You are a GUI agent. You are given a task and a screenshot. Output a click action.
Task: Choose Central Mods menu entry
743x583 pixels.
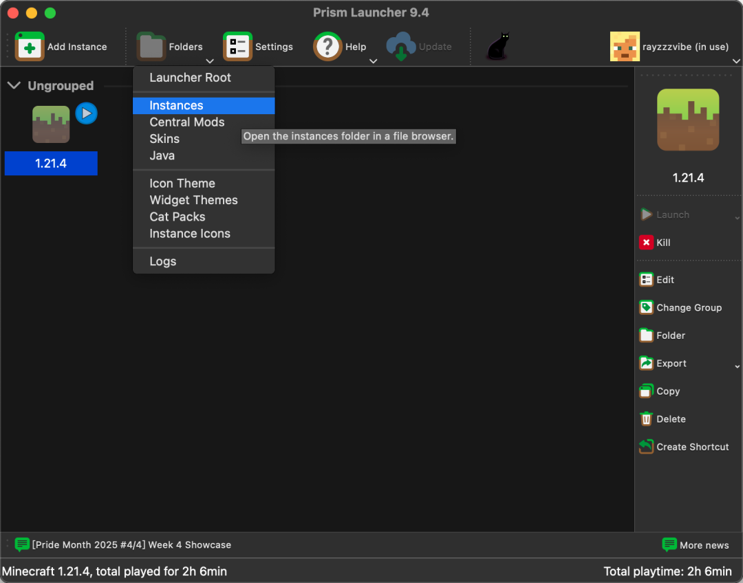pyautogui.click(x=204, y=122)
